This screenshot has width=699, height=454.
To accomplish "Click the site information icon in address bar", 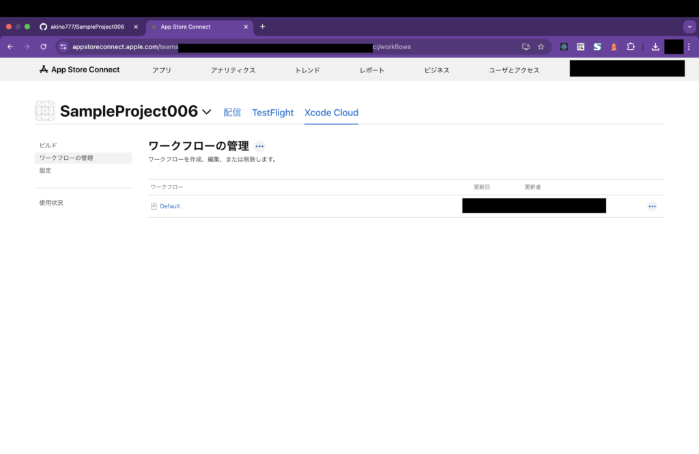I will point(63,46).
